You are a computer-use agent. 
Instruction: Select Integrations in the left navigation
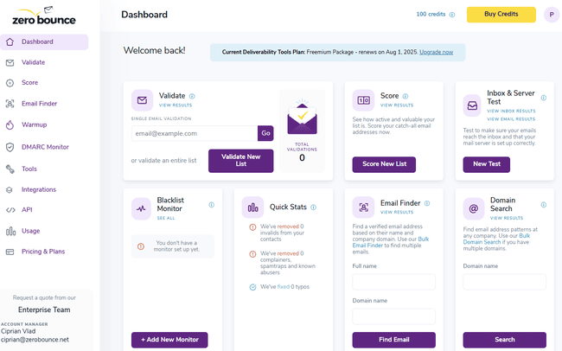pyautogui.click(x=39, y=189)
